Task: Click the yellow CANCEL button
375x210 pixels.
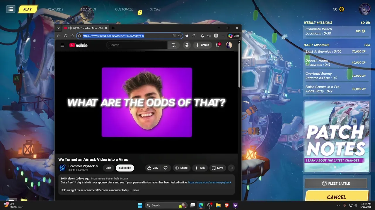Action: (x=336, y=197)
